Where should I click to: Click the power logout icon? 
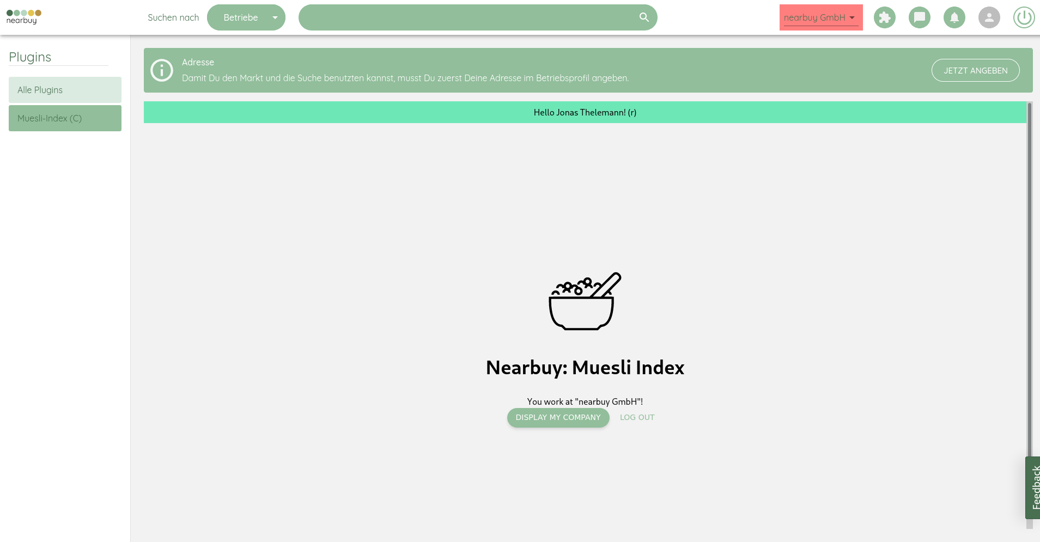click(1024, 17)
